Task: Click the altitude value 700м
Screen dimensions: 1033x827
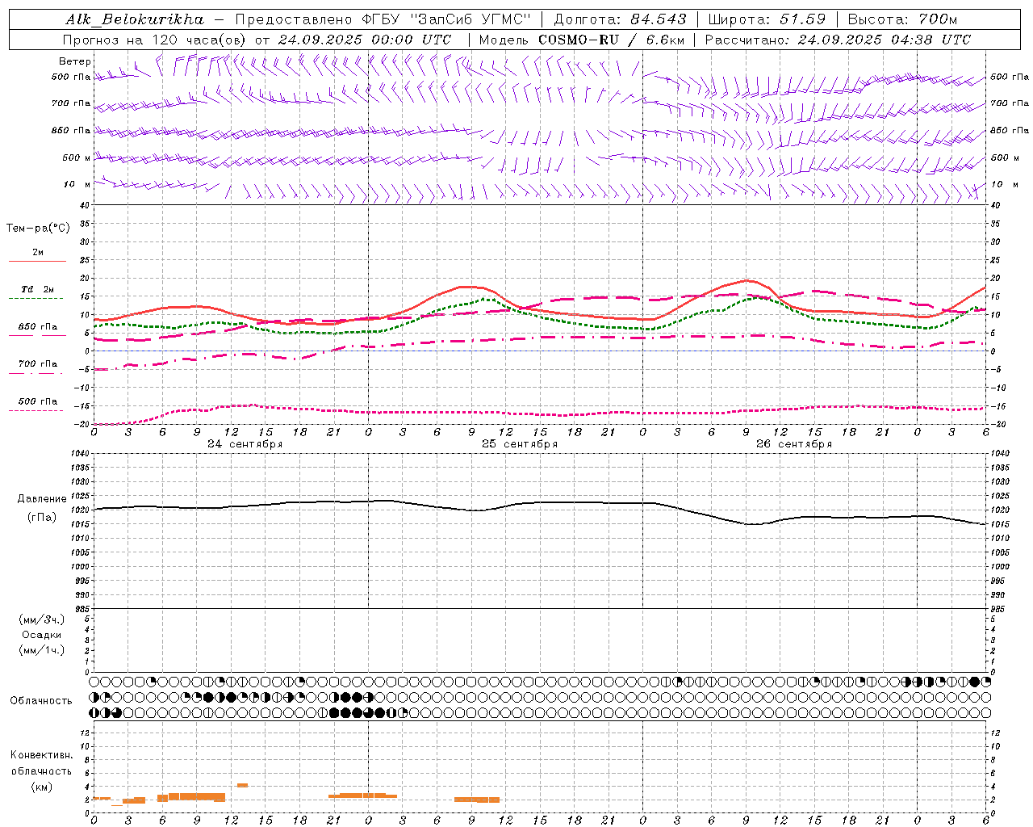Action: [x=938, y=19]
